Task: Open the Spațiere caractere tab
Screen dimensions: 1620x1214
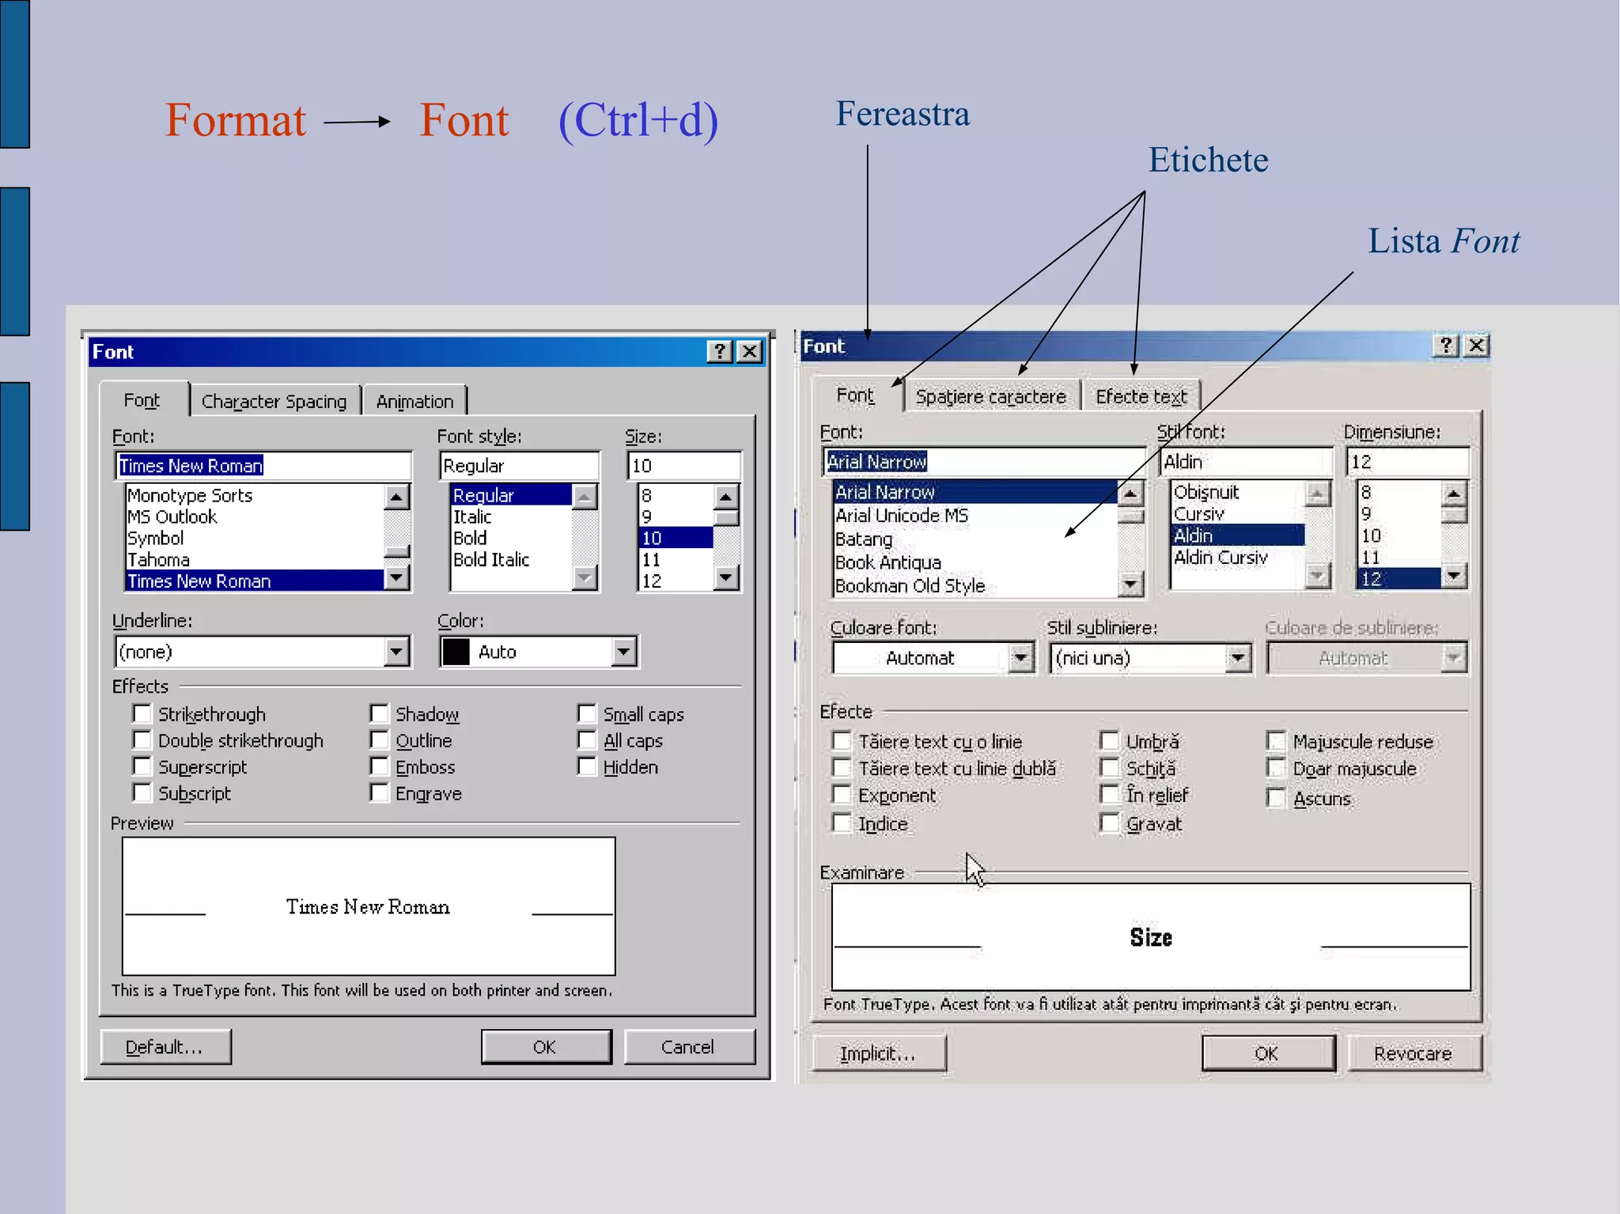Action: pyautogui.click(x=990, y=396)
